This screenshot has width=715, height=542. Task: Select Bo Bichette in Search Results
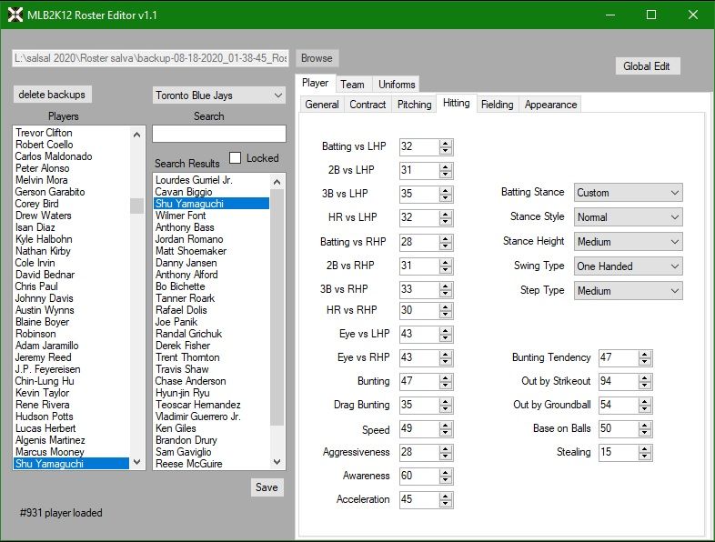212,286
